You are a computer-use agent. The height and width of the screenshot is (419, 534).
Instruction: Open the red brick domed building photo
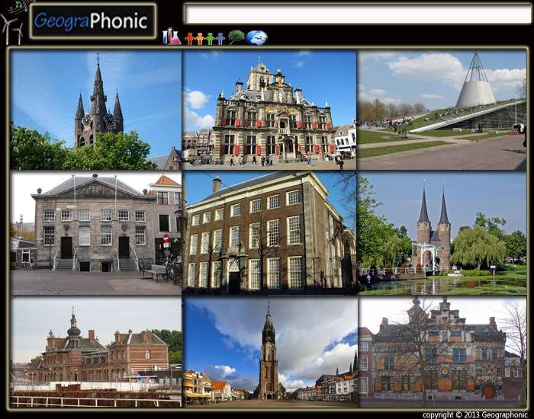(x=95, y=352)
